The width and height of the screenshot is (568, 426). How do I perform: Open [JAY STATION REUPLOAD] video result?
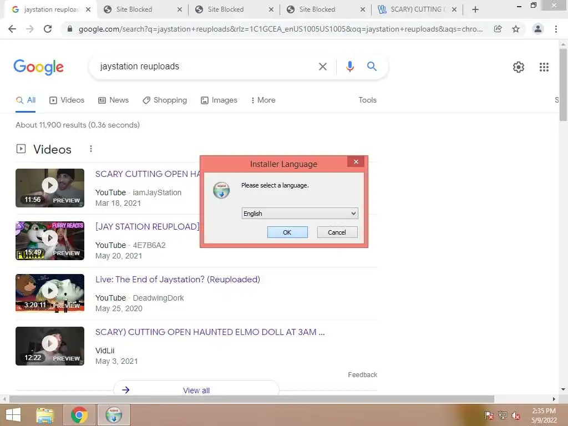(147, 227)
